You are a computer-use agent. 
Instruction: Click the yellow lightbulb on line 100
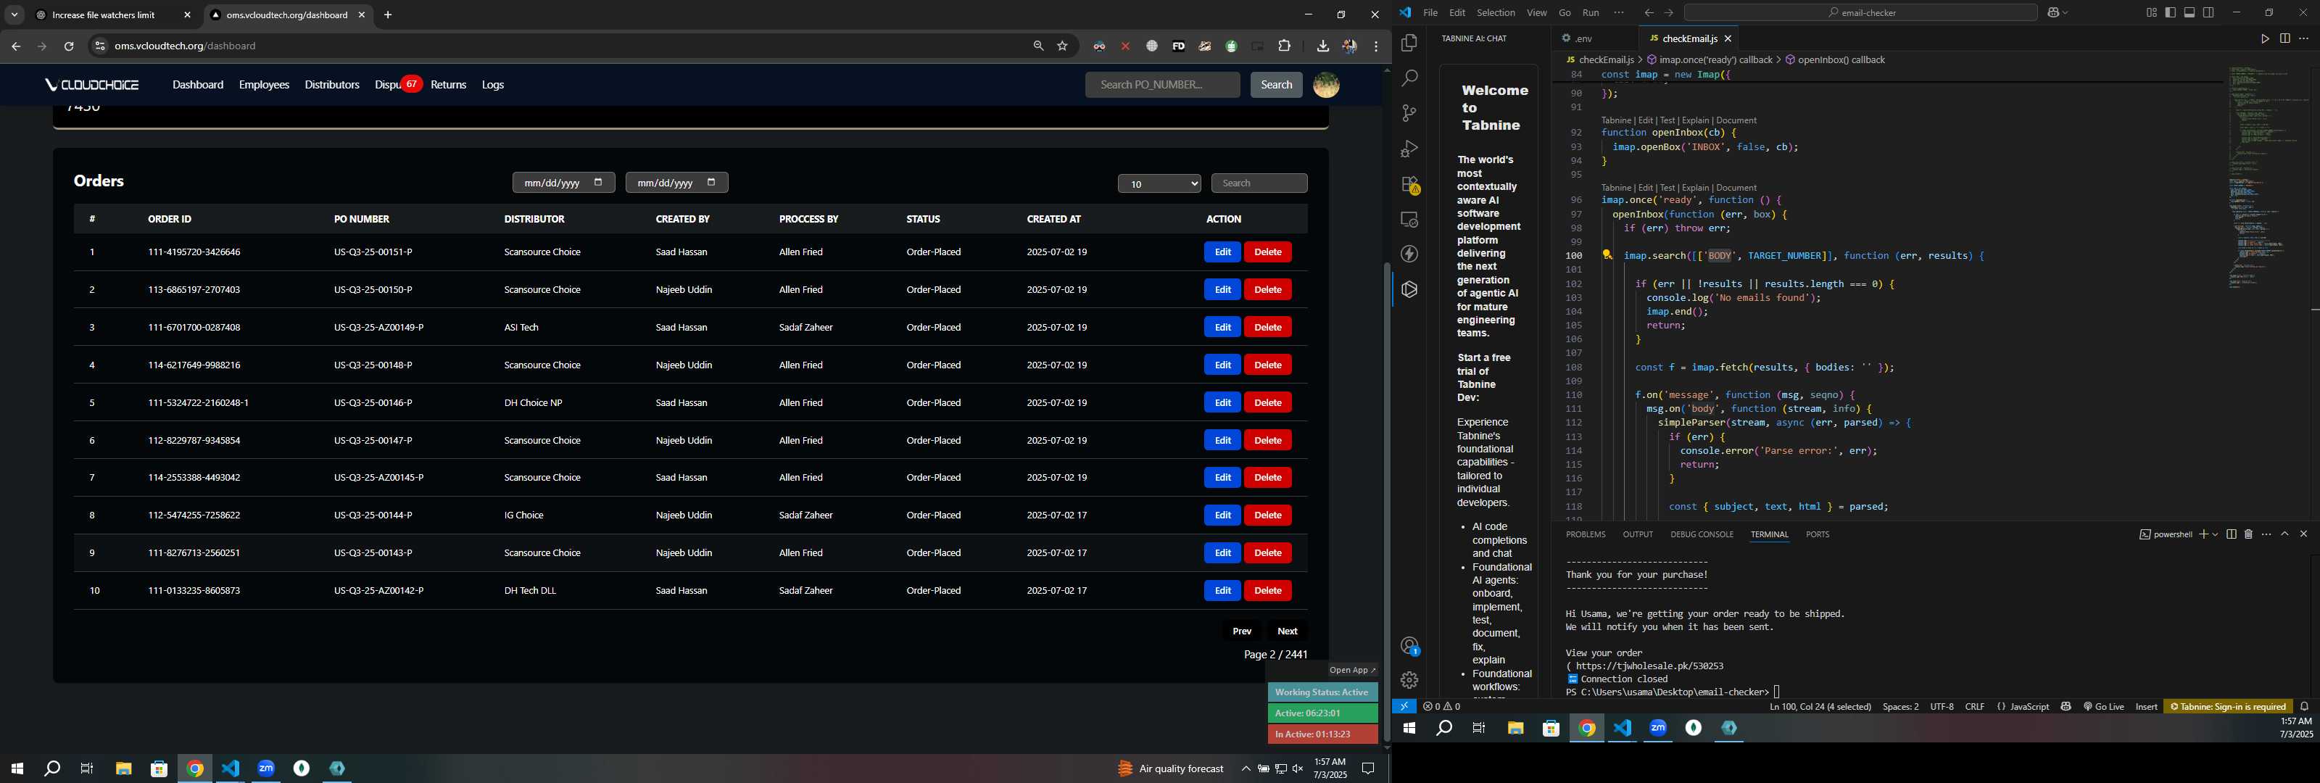click(x=1607, y=255)
